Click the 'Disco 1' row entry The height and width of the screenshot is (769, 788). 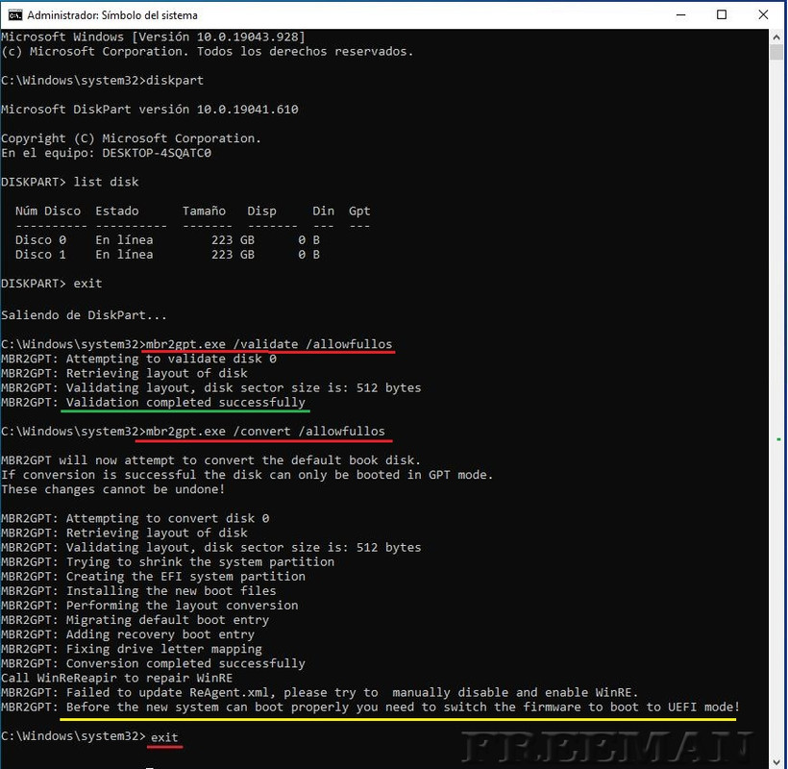[x=40, y=255]
